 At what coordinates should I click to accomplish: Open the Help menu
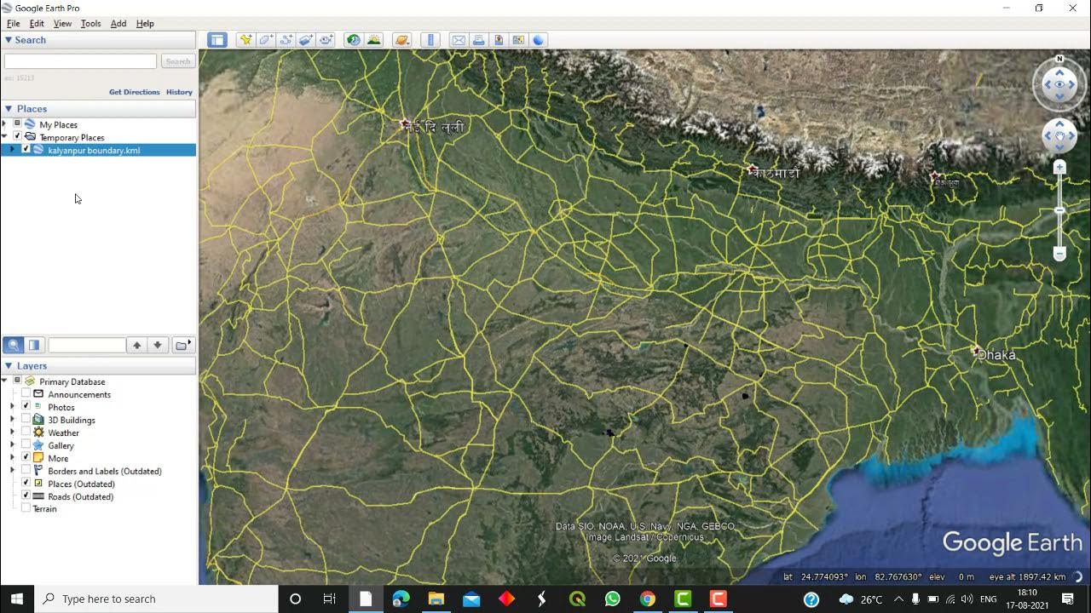pos(145,24)
